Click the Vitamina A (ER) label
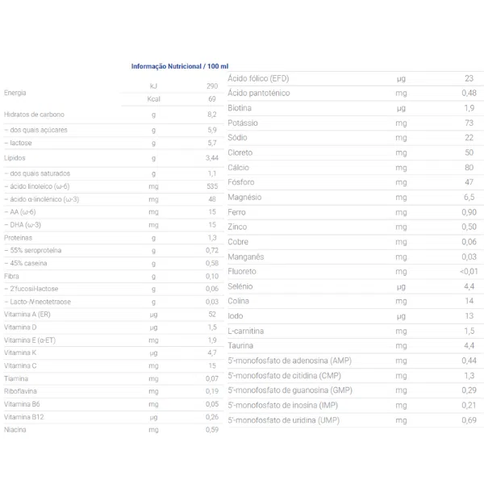Viewport: 484px width, 484px height. coord(26,314)
